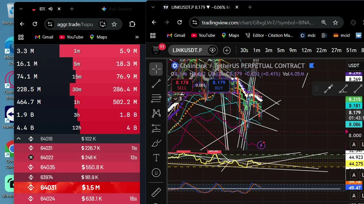Open the Fibonacci retracement tools
Viewport: 364px width, 204px height.
pyautogui.click(x=156, y=98)
